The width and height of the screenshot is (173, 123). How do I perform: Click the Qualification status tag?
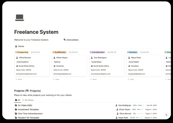[59, 52]
